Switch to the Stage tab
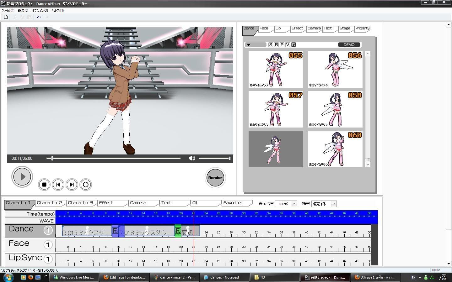The height and width of the screenshot is (282, 452). click(x=345, y=29)
